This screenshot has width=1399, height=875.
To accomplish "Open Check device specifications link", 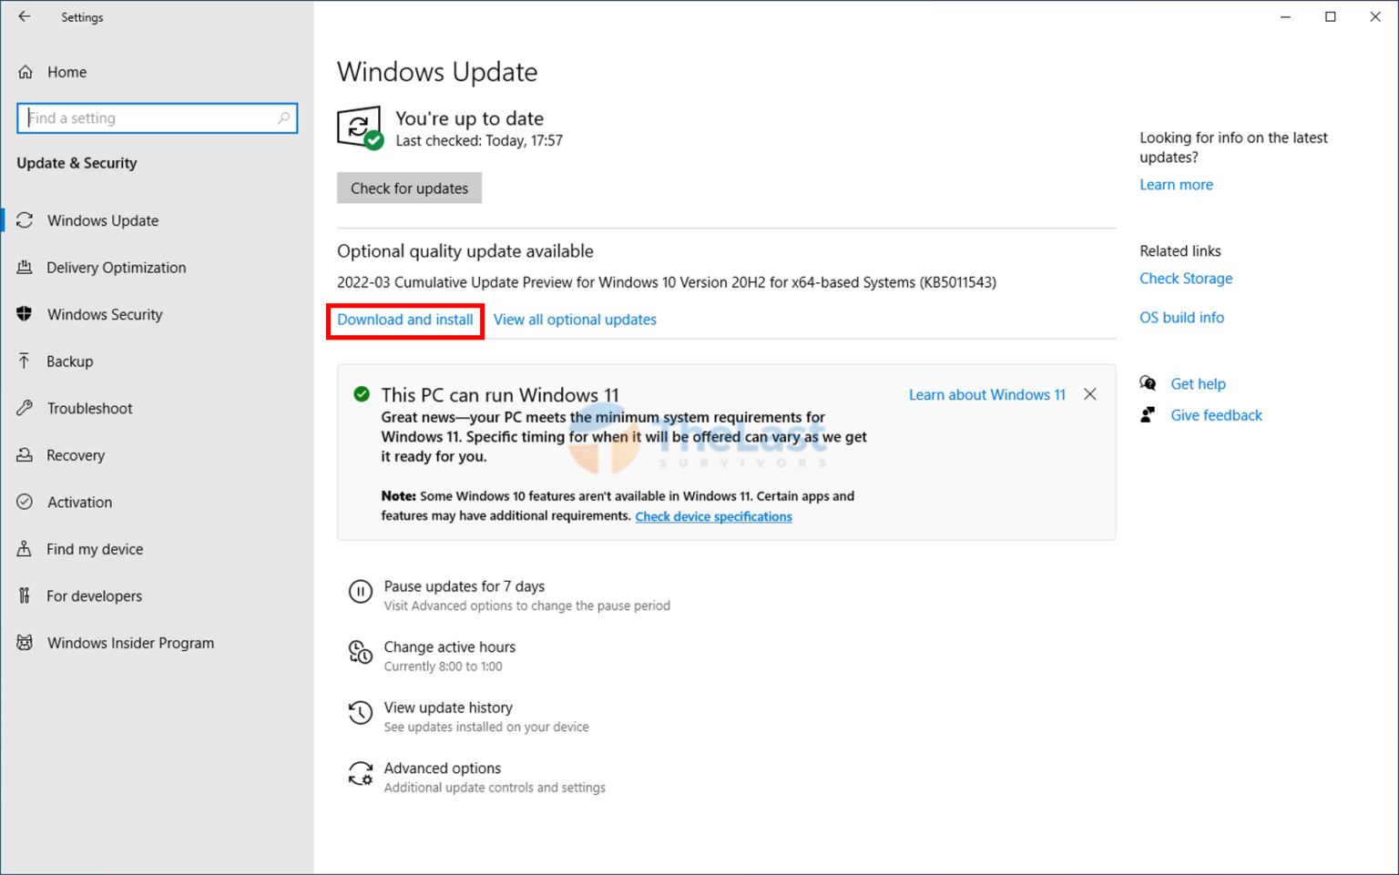I will coord(713,516).
